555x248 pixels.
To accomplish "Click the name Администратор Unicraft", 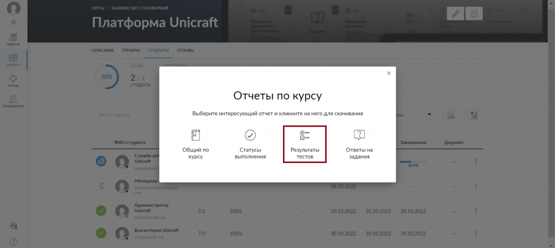I will [x=152, y=208].
